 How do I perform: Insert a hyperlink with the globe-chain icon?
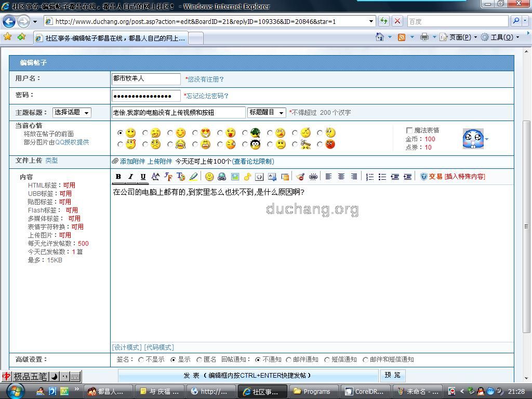(x=222, y=177)
